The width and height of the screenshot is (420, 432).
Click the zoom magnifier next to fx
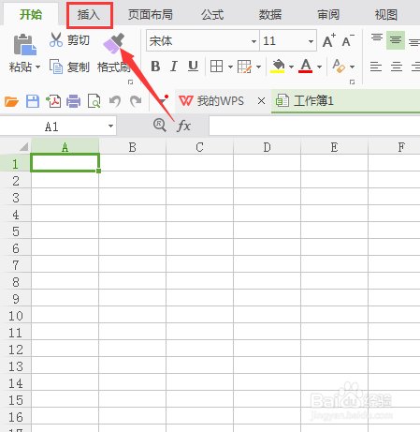(x=160, y=126)
